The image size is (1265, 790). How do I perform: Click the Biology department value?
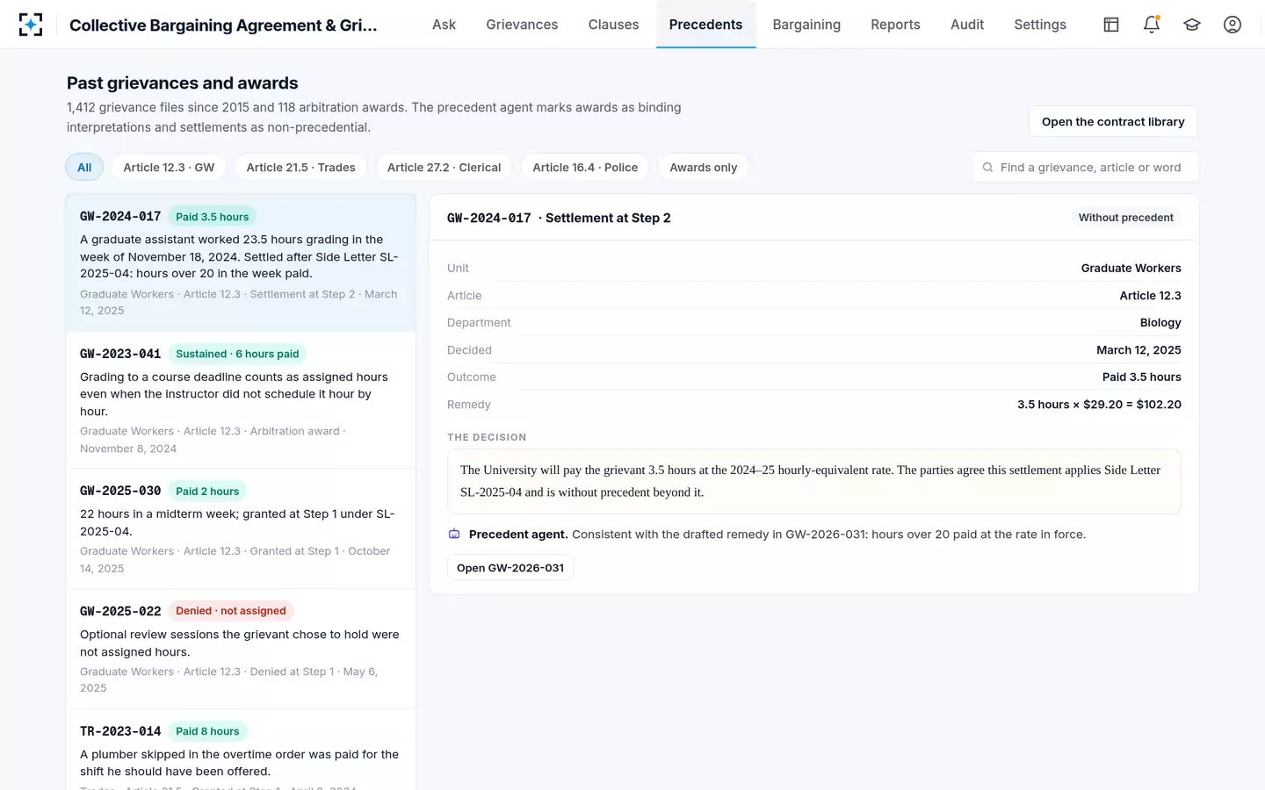(1160, 323)
